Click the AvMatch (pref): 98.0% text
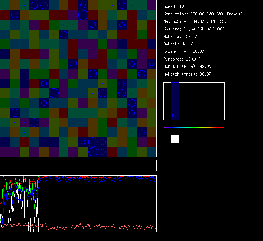The image size is (263, 241). click(187, 74)
